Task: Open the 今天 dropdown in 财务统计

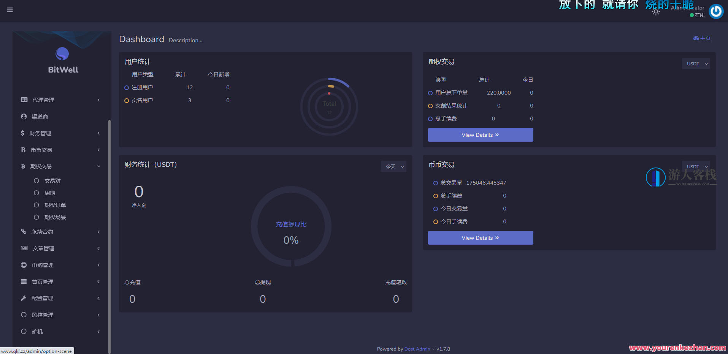Action: (x=393, y=166)
